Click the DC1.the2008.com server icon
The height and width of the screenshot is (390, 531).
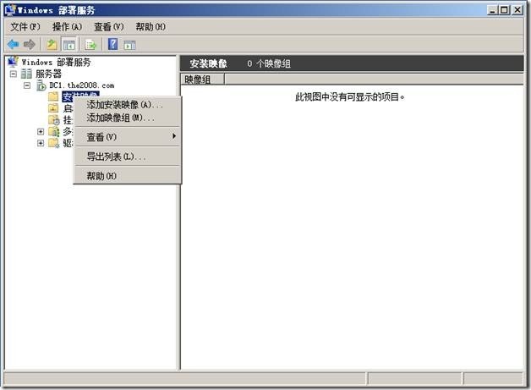click(41, 85)
